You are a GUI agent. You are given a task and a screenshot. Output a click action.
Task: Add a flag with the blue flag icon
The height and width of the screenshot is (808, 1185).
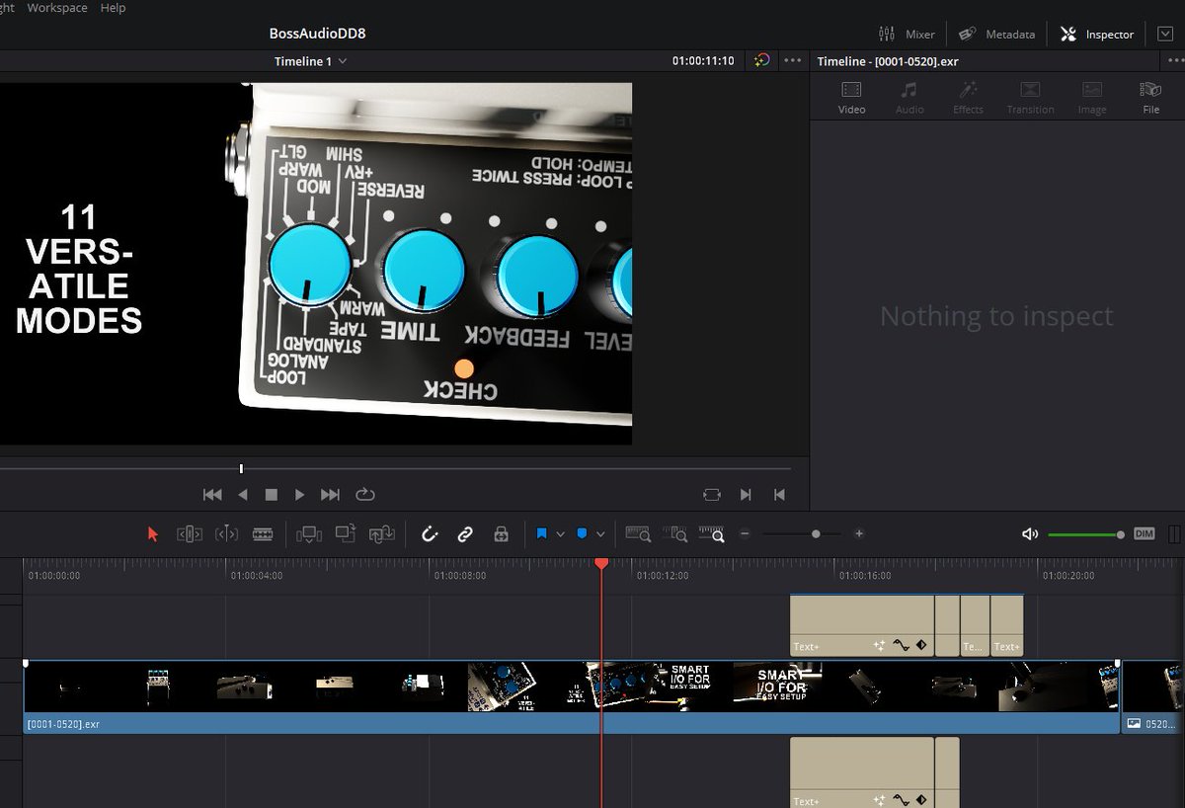click(x=542, y=534)
